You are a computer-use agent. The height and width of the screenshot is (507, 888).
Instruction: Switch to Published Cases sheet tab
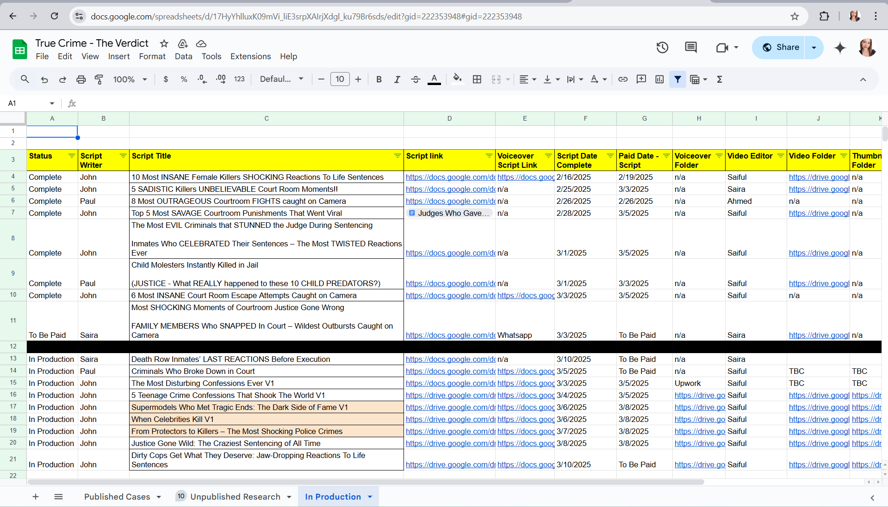tap(117, 497)
